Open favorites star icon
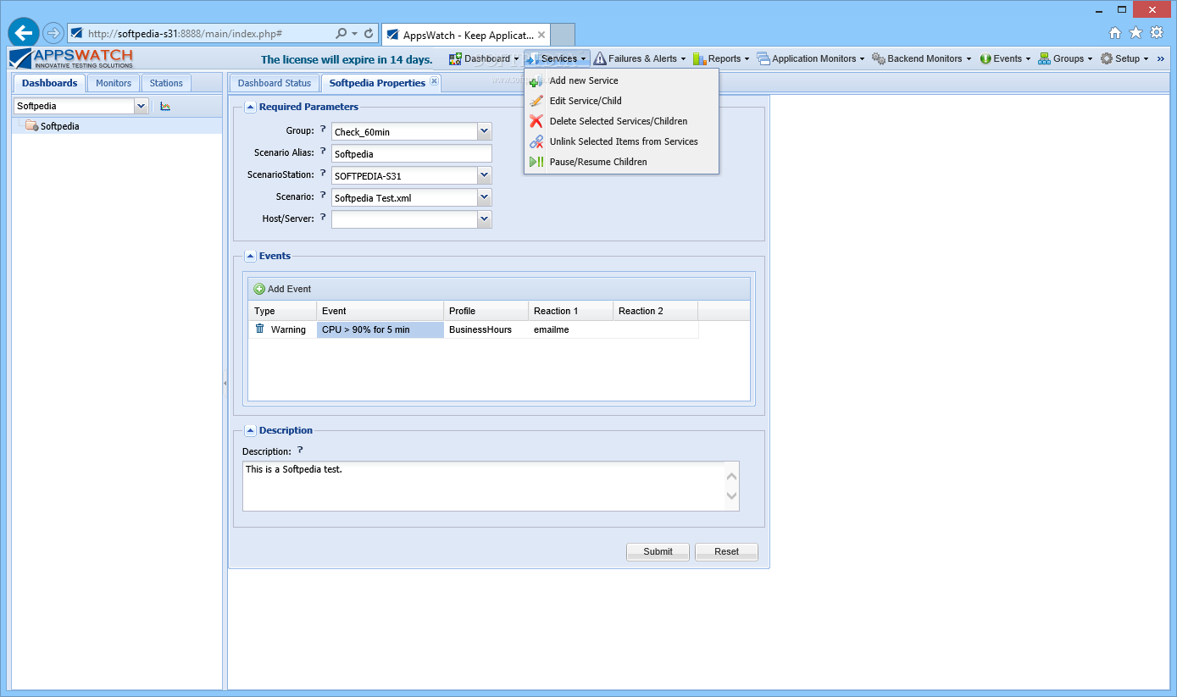1177x697 pixels. click(1135, 33)
